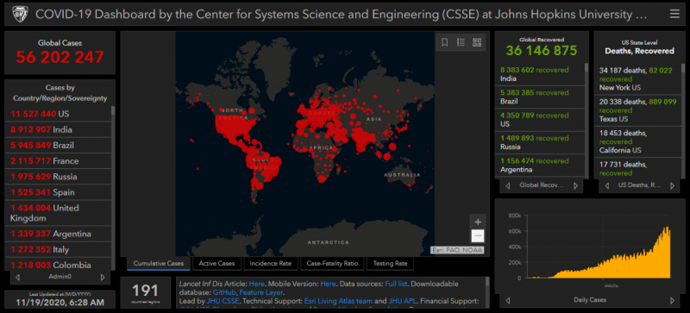Zoom in on the map

478,222
